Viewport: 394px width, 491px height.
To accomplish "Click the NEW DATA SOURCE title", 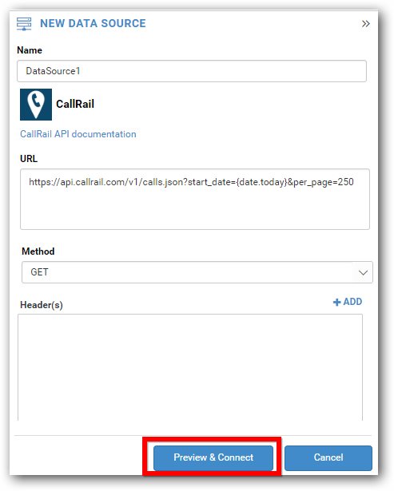I will (93, 23).
